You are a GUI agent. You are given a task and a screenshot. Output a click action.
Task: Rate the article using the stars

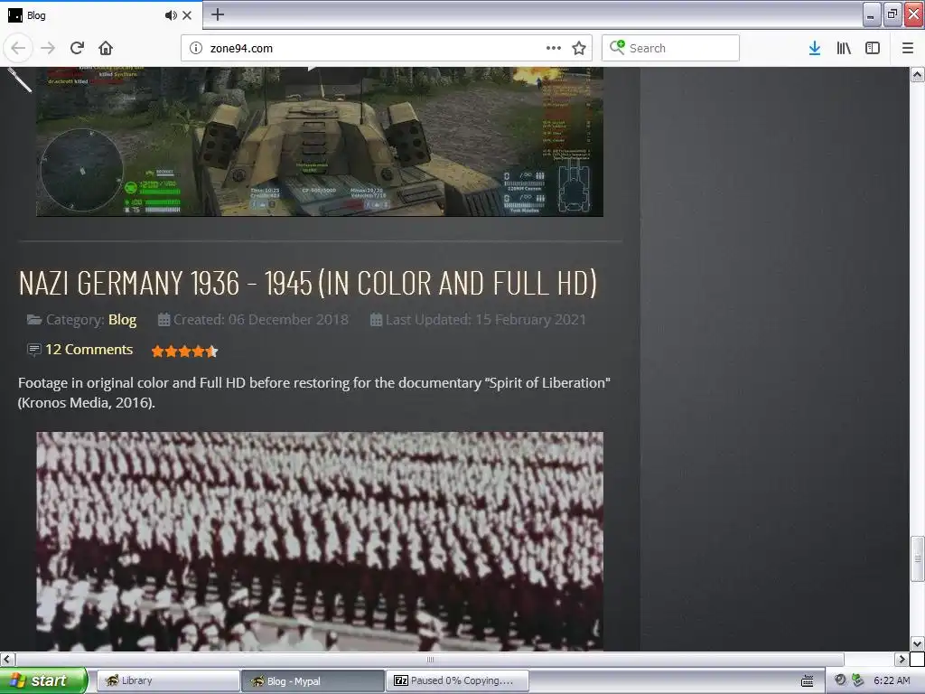(x=184, y=352)
